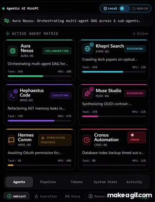Click the Muse Studio sparkle icon

pos(87,93)
